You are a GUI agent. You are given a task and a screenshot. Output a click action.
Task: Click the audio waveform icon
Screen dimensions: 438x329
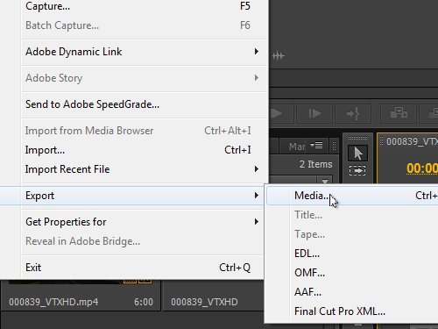pos(279,55)
